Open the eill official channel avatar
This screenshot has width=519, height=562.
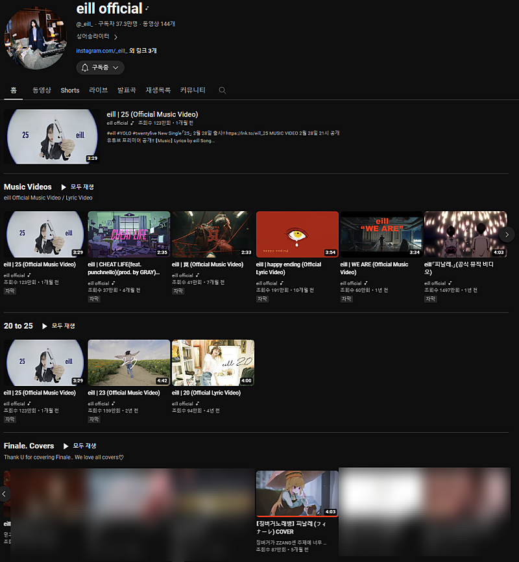pos(36,38)
